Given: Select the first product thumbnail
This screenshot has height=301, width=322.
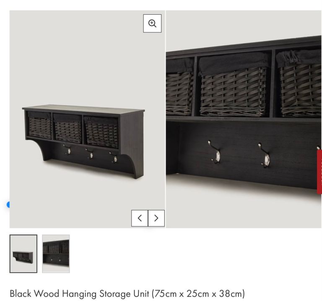Looking at the screenshot, I should click(x=23, y=254).
